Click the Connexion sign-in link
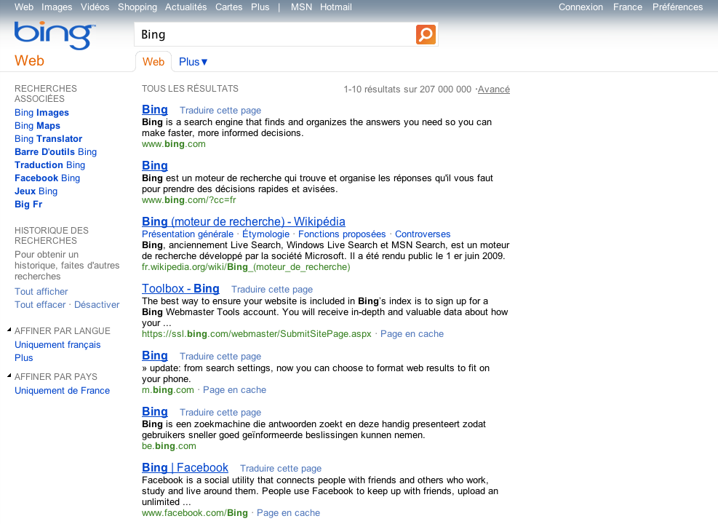This screenshot has width=718, height=524. (x=581, y=7)
